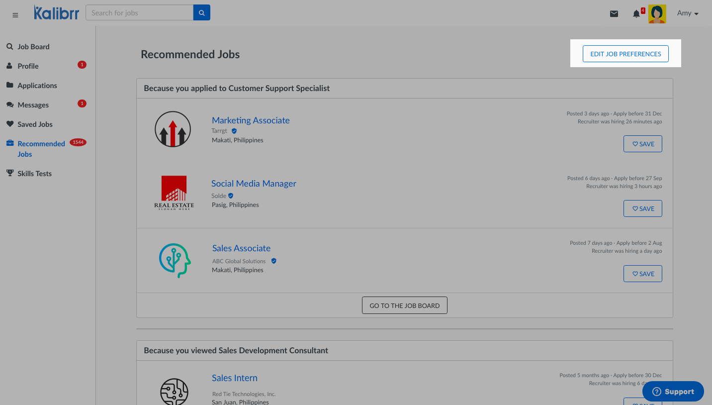This screenshot has width=712, height=405.
Task: Open Job Board in sidebar
Action: click(x=33, y=47)
